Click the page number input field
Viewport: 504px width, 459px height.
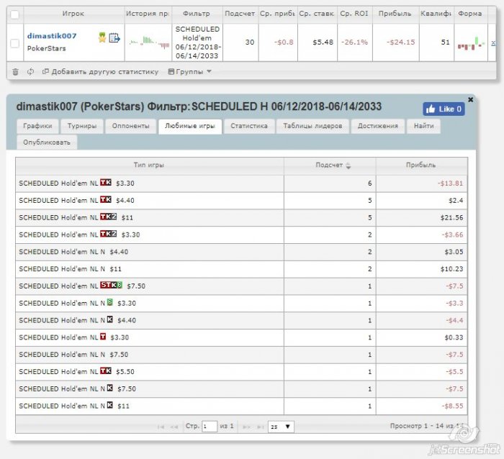pyautogui.click(x=209, y=427)
